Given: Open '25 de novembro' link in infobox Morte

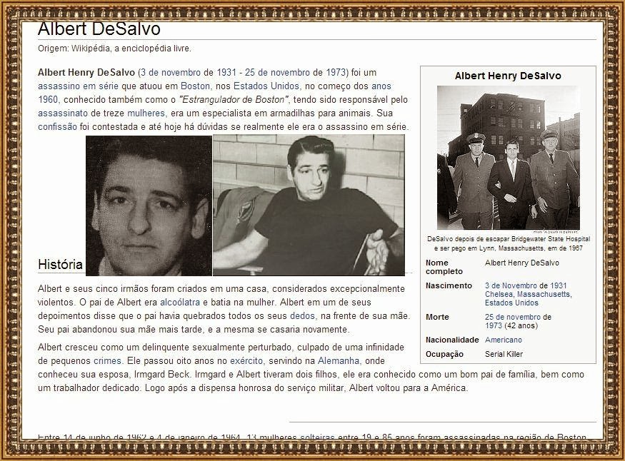Looking at the screenshot, I should click(513, 317).
